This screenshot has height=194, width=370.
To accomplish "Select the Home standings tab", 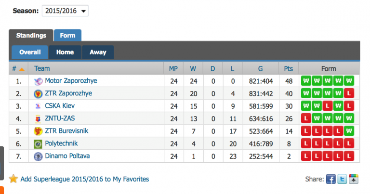I will pos(65,52).
